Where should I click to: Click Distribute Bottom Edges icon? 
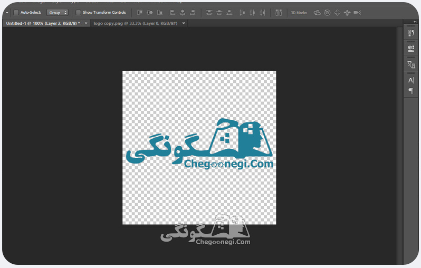(x=229, y=12)
